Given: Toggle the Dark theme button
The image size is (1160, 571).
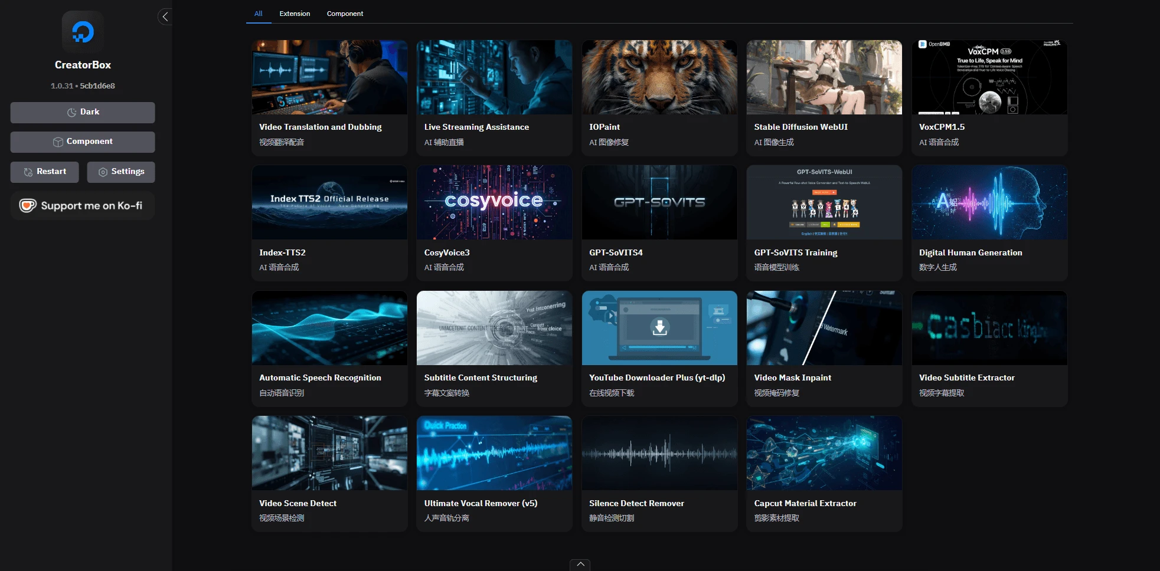Looking at the screenshot, I should click(x=83, y=112).
